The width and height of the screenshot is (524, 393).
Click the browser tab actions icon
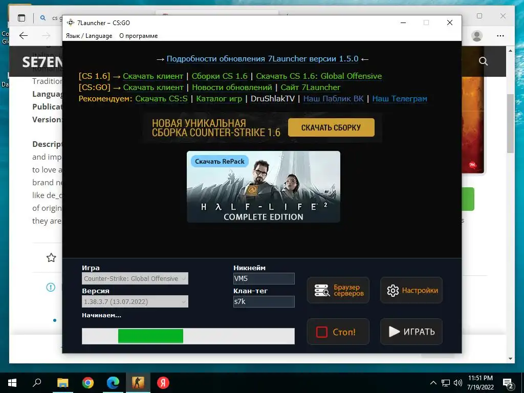21,18
